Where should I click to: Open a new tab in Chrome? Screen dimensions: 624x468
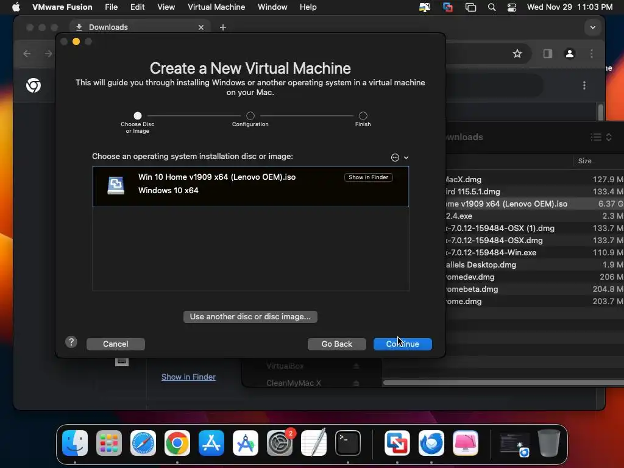click(x=223, y=27)
